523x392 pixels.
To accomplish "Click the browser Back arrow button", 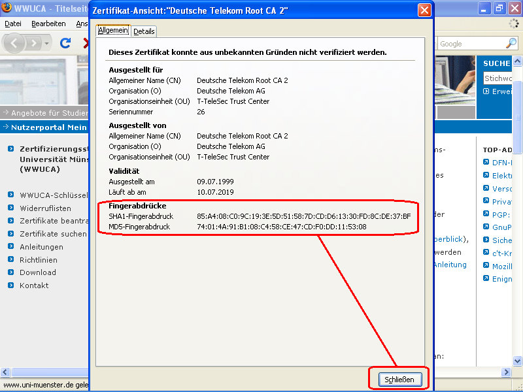I will 16,43.
